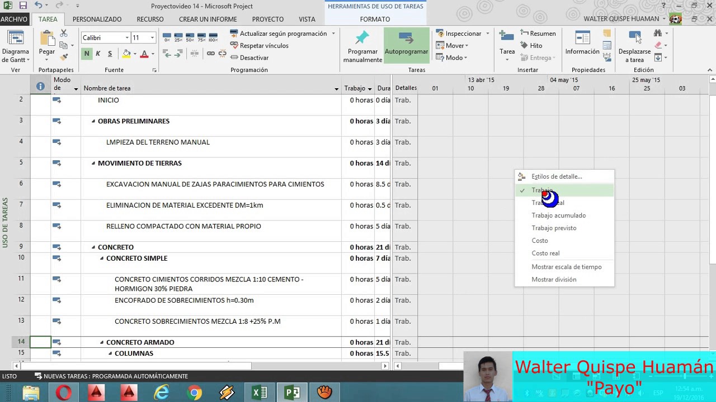716x402 pixels.
Task: Click the Hito insert button
Action: (x=531, y=46)
